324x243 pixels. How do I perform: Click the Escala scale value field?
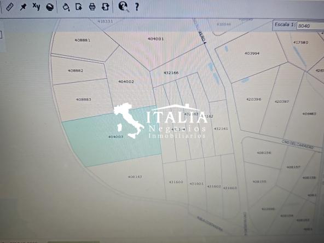(310, 26)
